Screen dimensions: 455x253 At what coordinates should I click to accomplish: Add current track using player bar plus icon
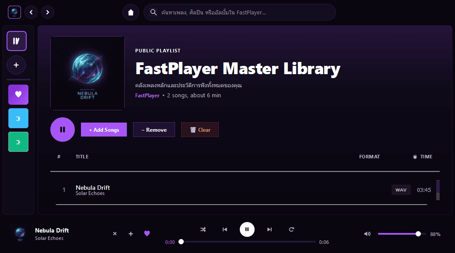pyautogui.click(x=131, y=234)
